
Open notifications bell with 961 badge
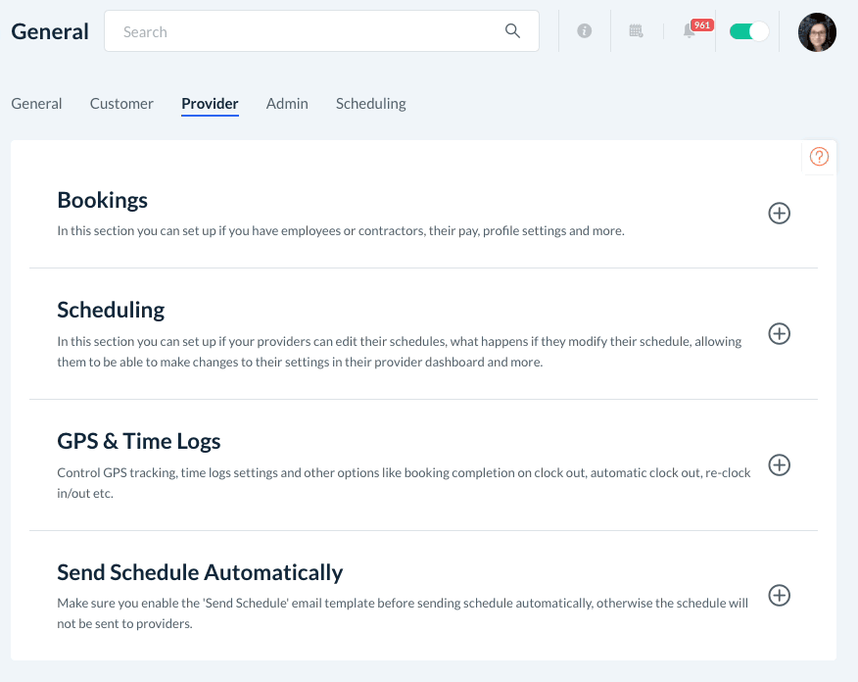[x=690, y=31]
